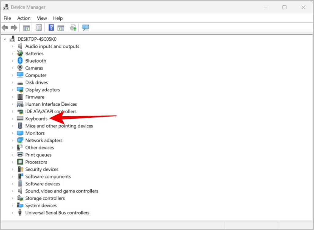The height and width of the screenshot is (230, 314).
Task: Select the Firmware label
Action: [35, 97]
